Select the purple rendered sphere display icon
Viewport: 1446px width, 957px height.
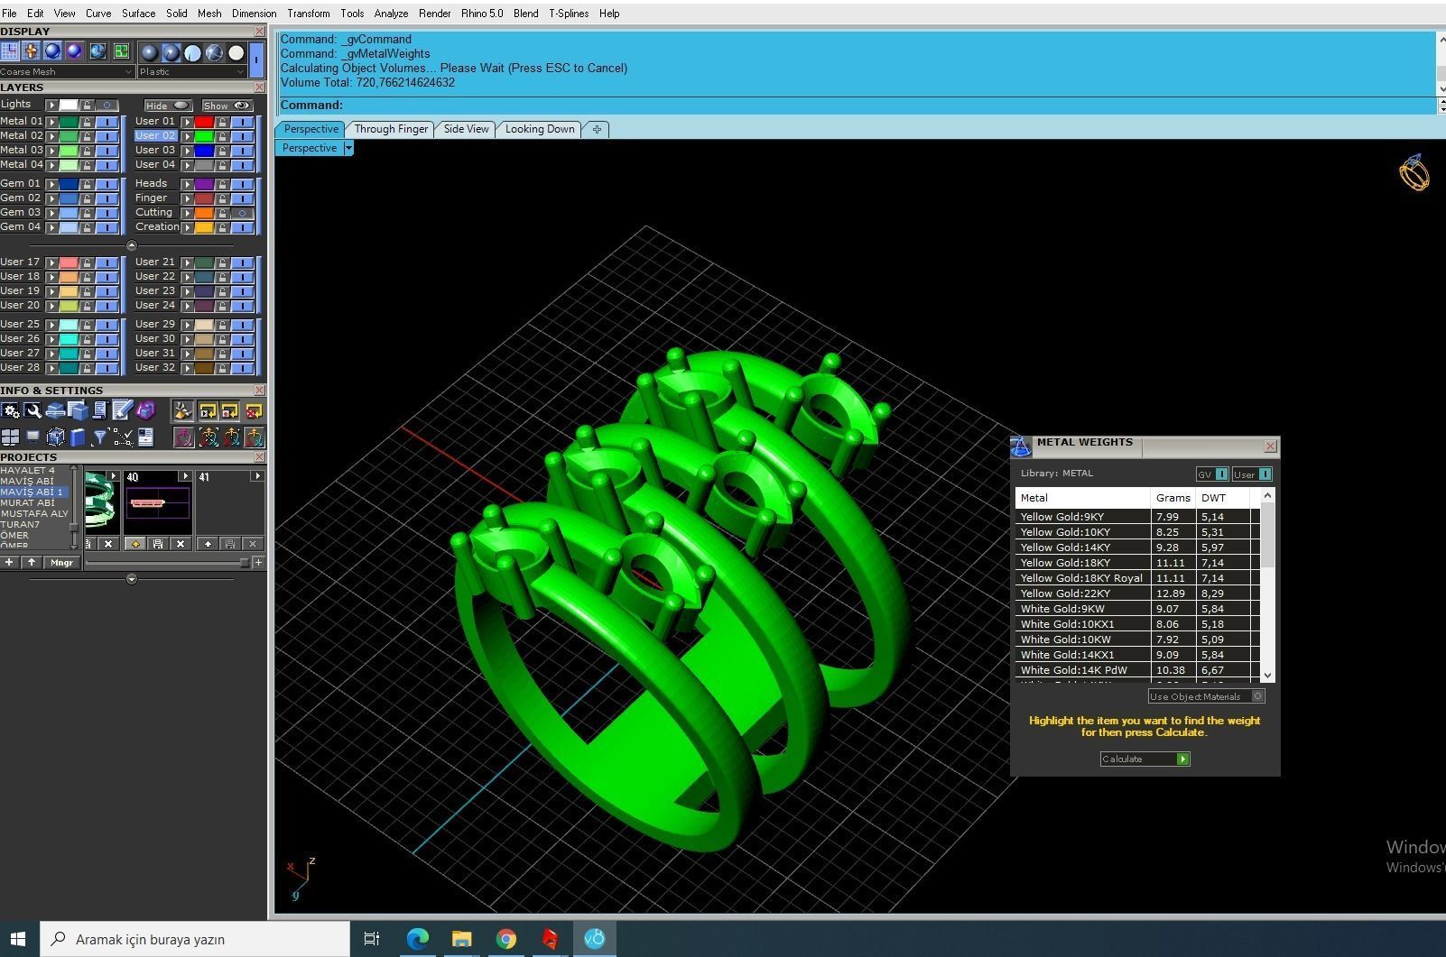pyautogui.click(x=75, y=51)
